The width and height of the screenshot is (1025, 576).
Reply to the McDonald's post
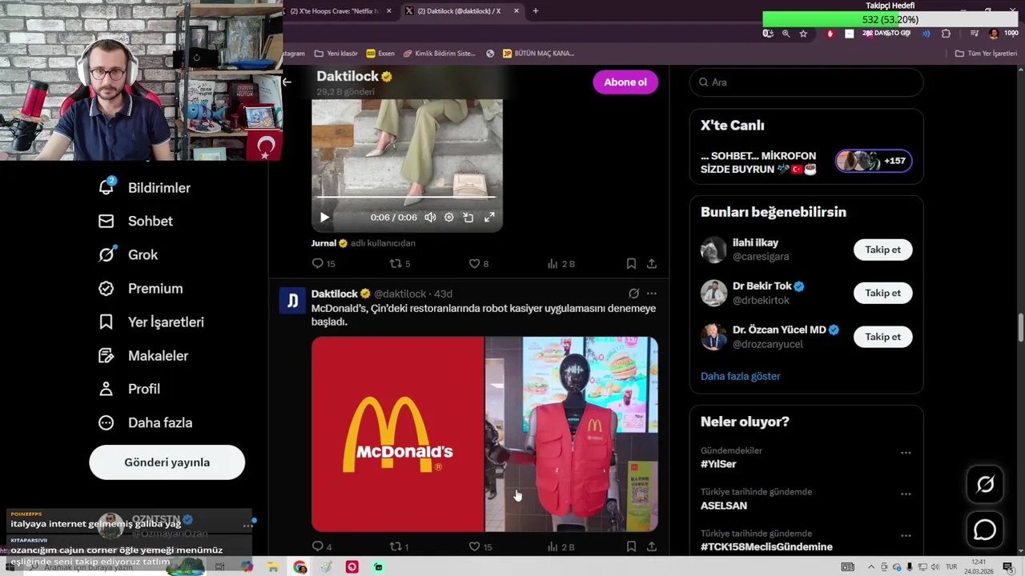[x=322, y=546]
